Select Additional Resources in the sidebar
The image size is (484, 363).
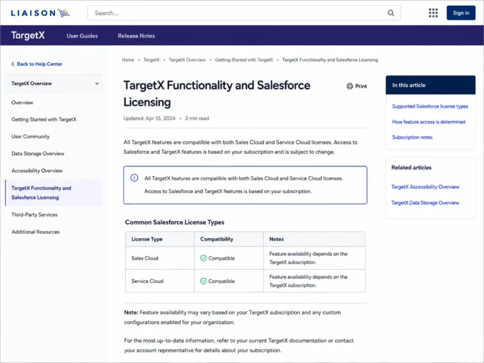pos(35,232)
